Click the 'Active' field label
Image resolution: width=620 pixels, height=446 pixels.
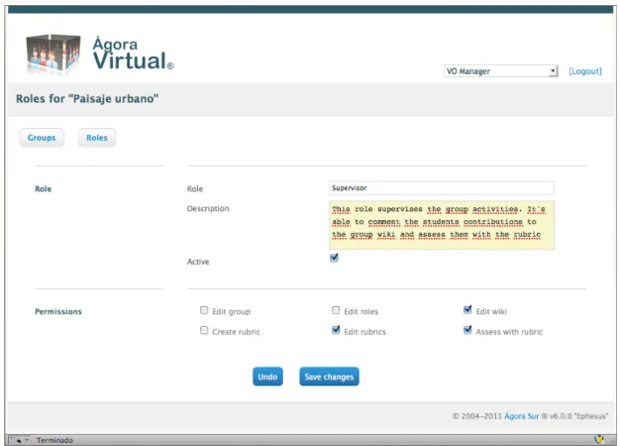click(198, 262)
